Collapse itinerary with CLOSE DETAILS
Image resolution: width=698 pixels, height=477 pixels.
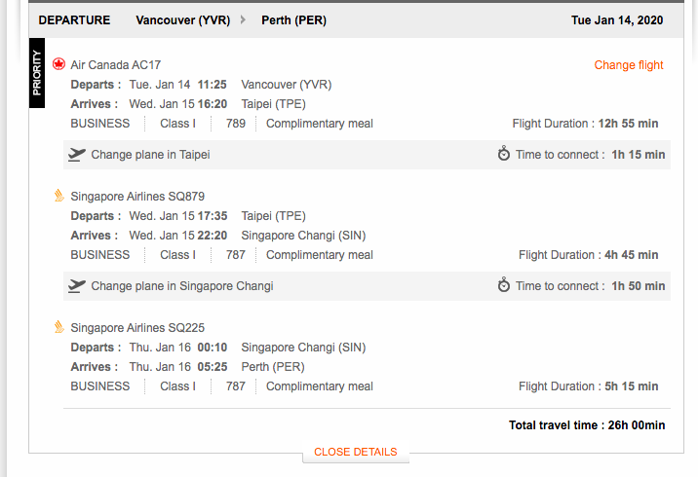pos(355,452)
